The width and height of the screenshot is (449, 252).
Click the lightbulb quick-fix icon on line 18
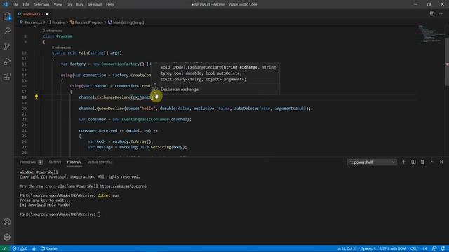coord(36,97)
